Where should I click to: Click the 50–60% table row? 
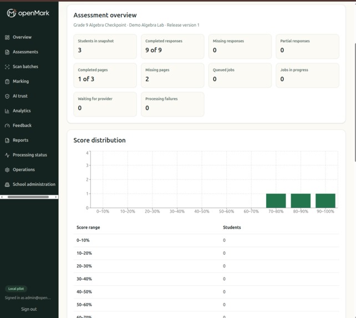206,305
